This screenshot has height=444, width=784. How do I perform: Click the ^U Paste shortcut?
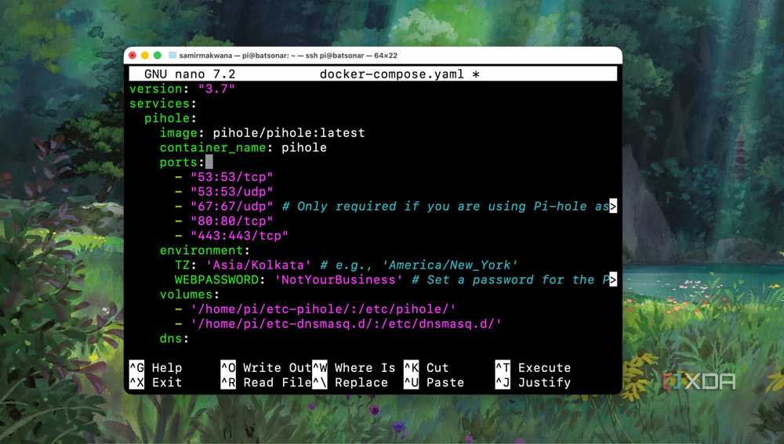(434, 383)
